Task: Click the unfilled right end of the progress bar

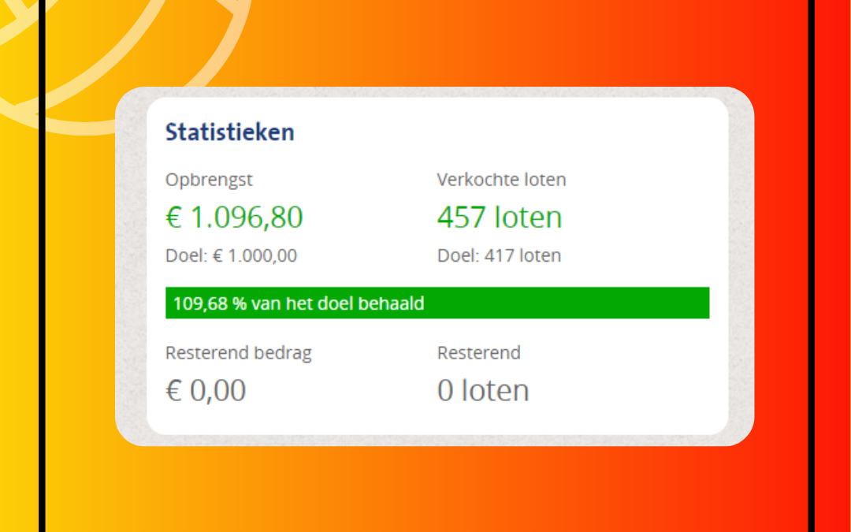Action: click(x=701, y=303)
